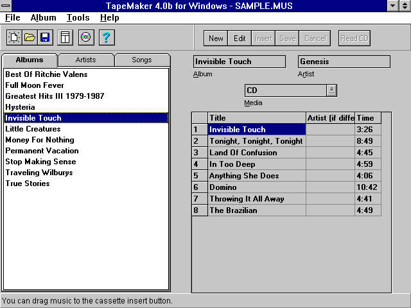Click the save floppy disk icon

click(45, 38)
